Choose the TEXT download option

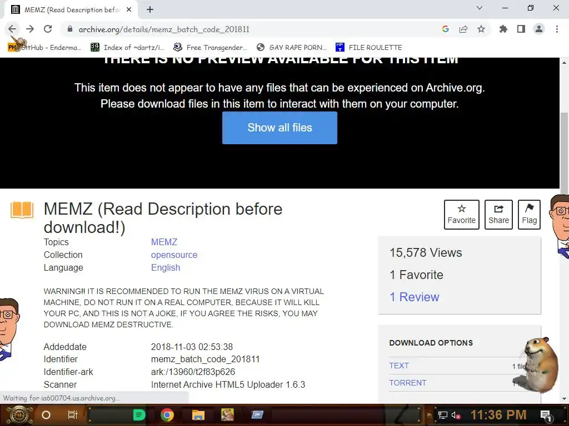click(x=399, y=366)
